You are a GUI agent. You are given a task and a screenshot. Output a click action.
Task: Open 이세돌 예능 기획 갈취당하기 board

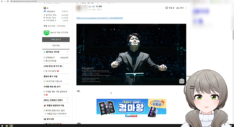(55, 93)
